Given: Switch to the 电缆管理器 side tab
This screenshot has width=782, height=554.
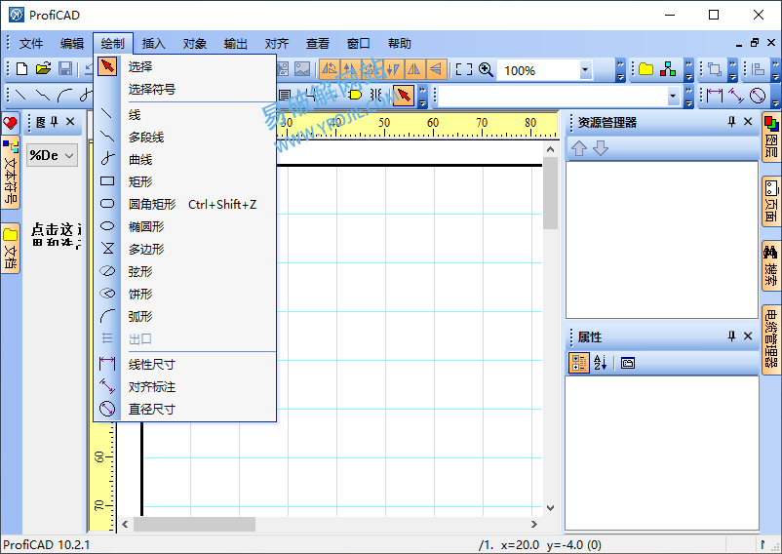Looking at the screenshot, I should (x=770, y=338).
